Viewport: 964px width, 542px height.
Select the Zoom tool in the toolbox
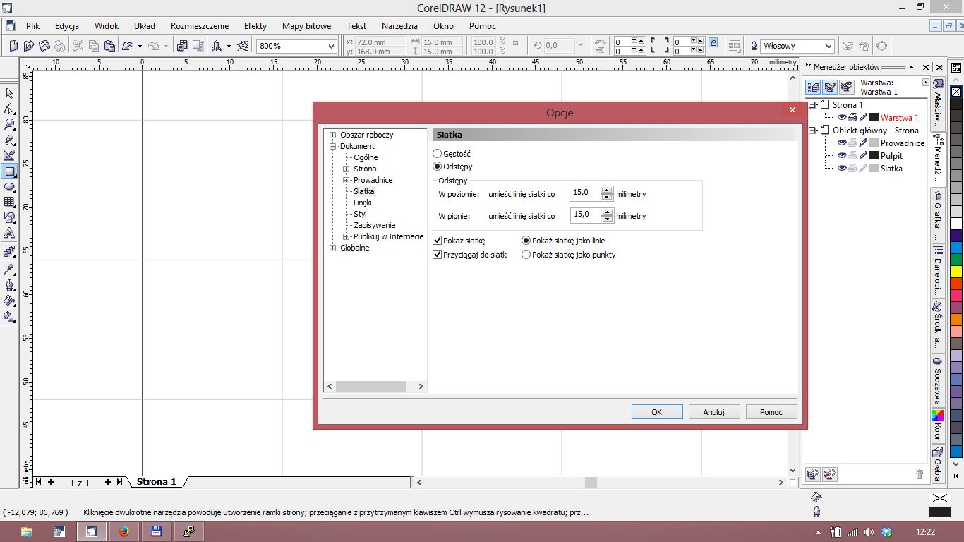click(10, 124)
